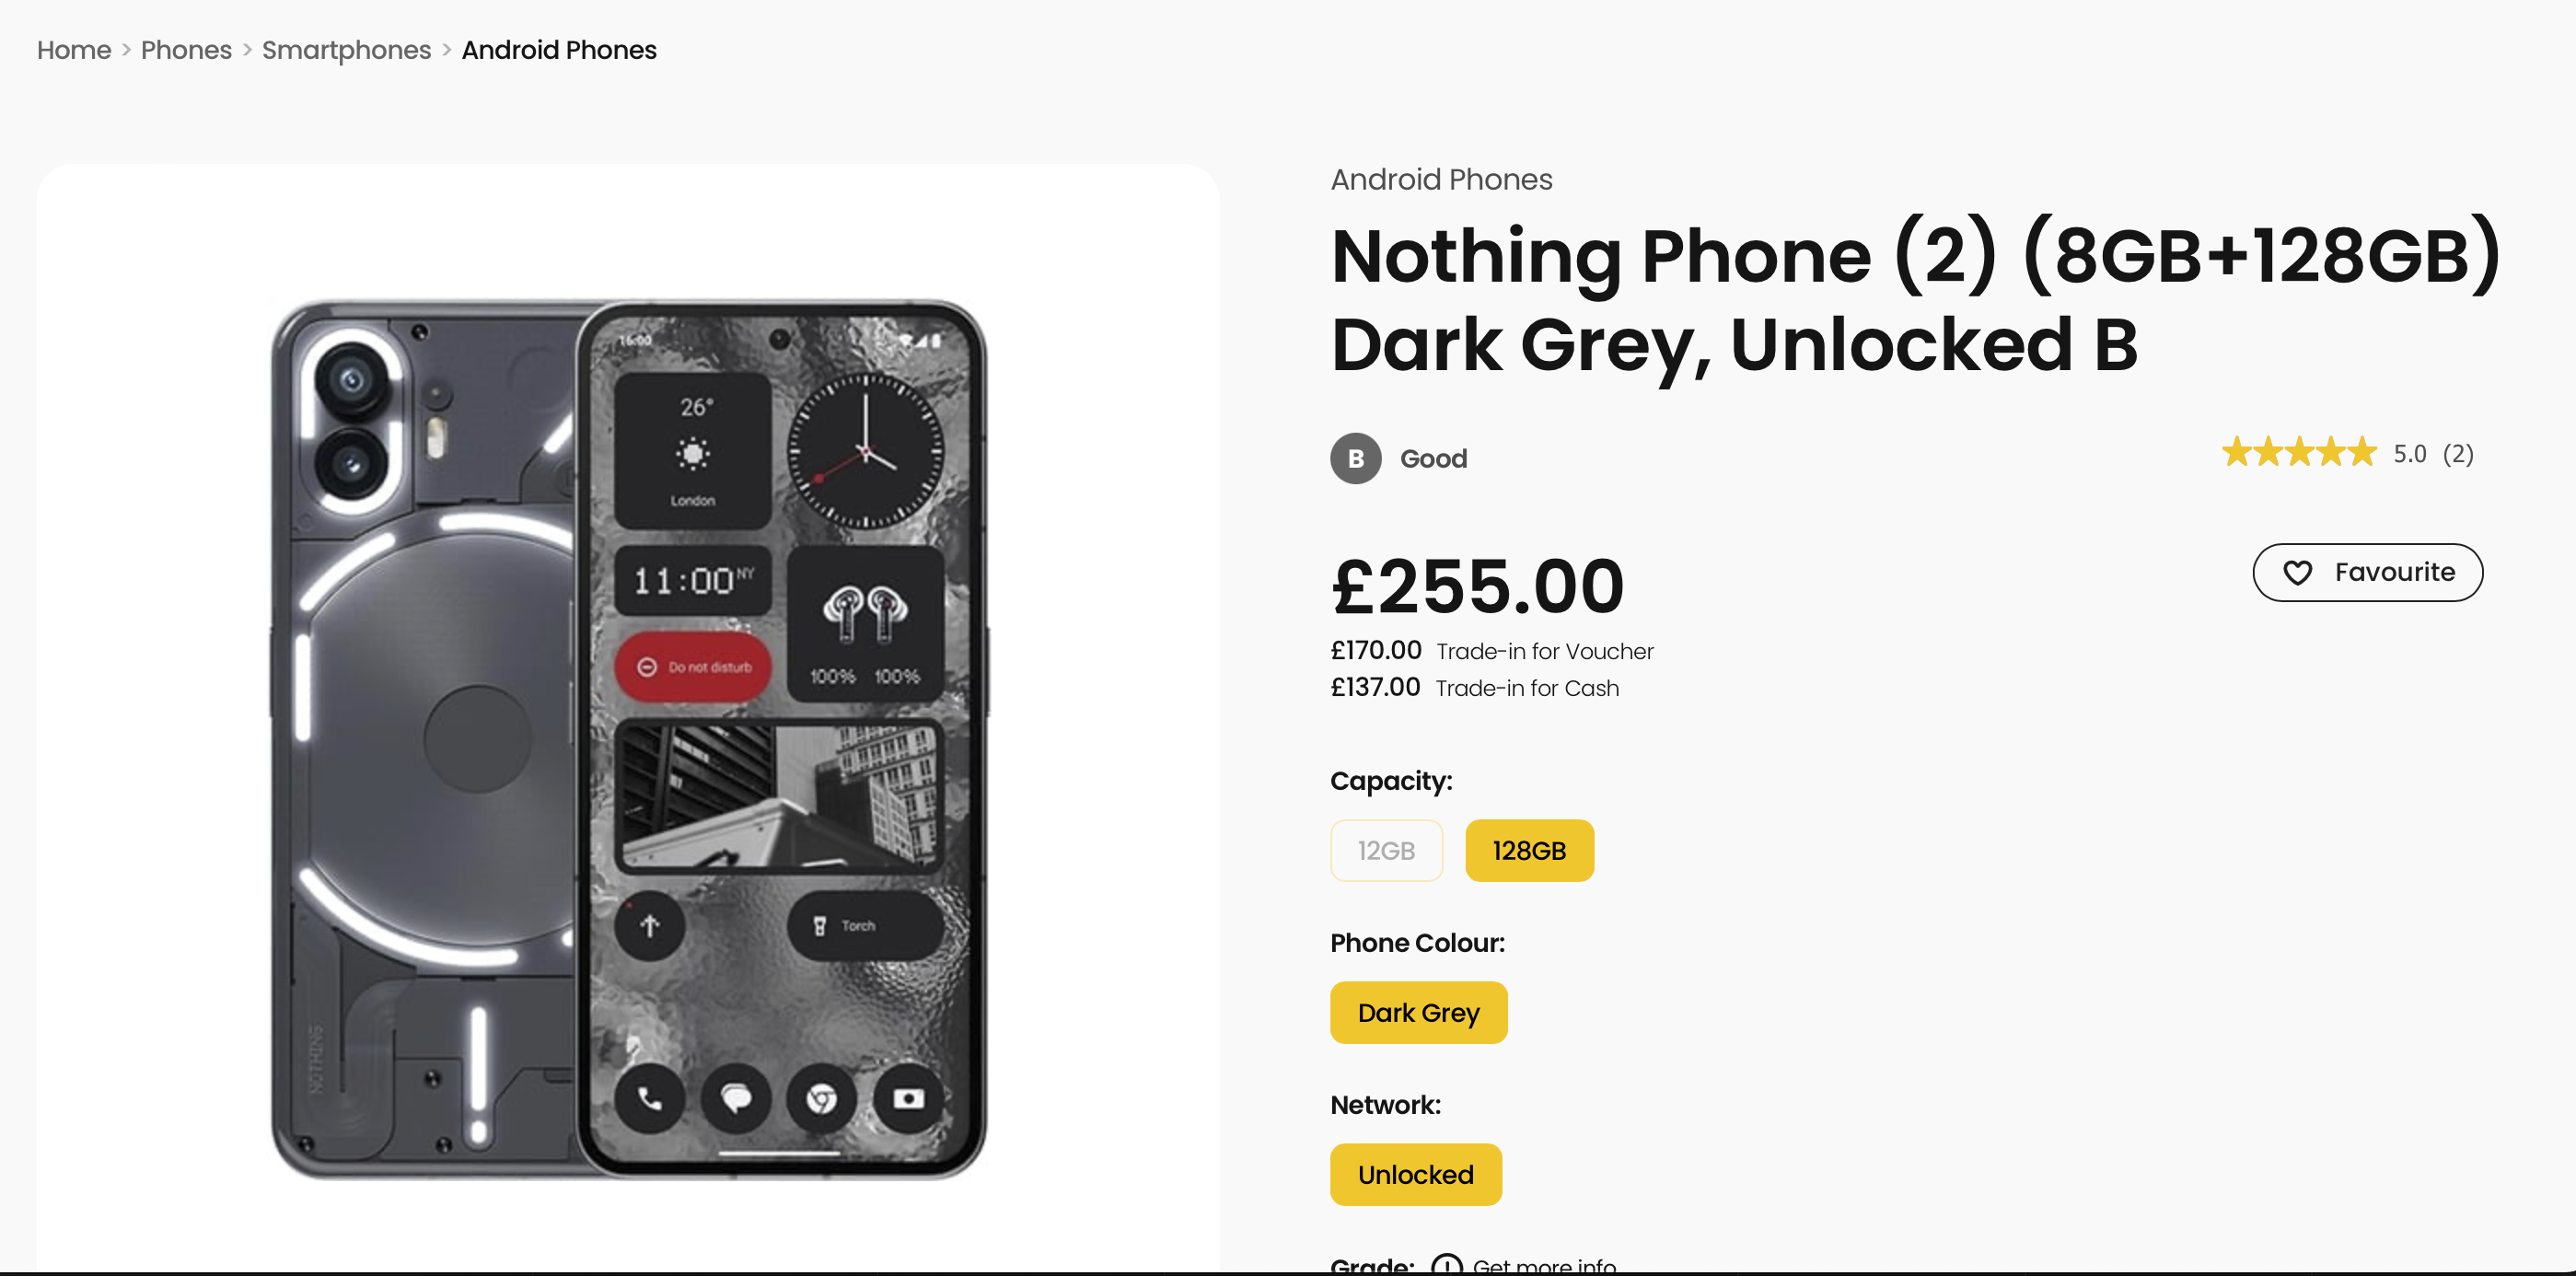
Task: Open the Get more info link
Action: 1543,1266
